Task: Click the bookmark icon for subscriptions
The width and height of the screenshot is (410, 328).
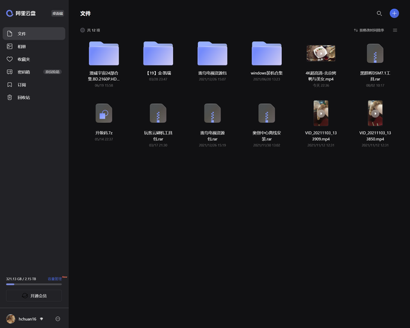Action: [x=10, y=85]
